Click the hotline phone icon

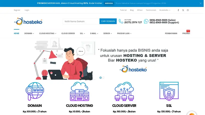[x=121, y=21]
